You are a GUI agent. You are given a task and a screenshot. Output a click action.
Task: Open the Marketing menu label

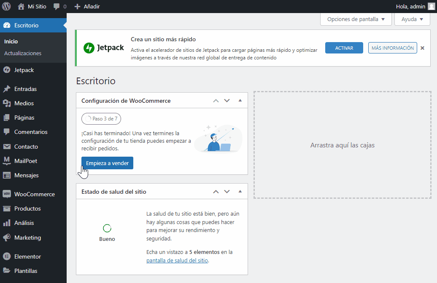click(x=27, y=238)
